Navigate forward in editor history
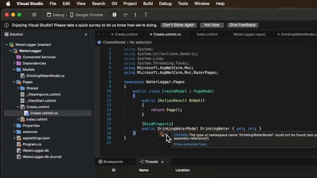This screenshot has height=178, width=317. (103, 34)
